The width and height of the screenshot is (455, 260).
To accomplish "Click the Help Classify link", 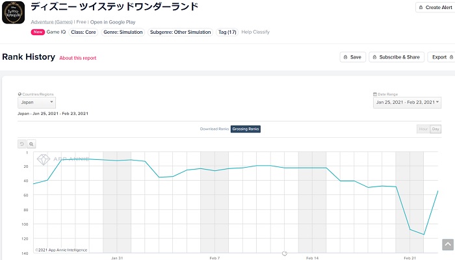I will point(255,32).
